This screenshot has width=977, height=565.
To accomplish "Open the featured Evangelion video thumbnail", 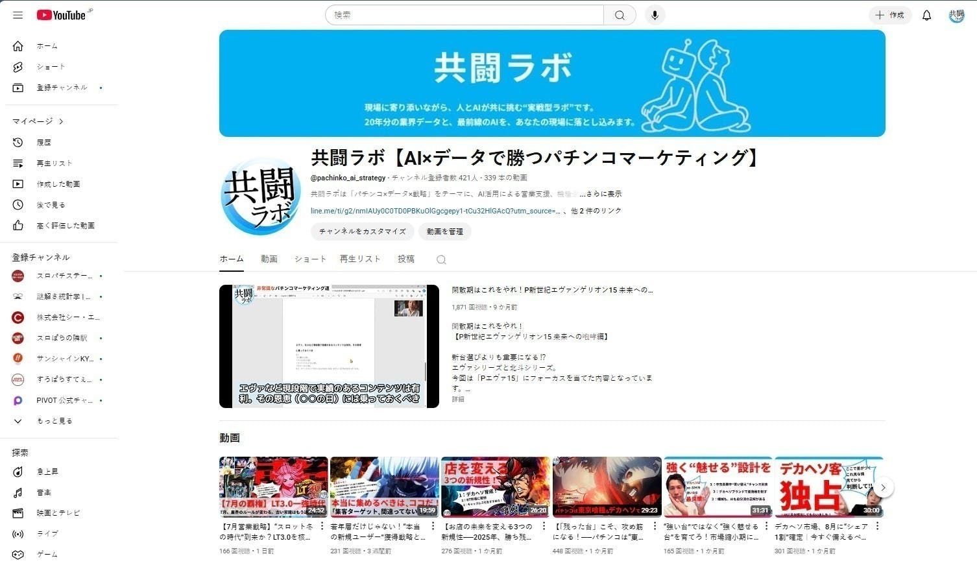I will point(329,346).
